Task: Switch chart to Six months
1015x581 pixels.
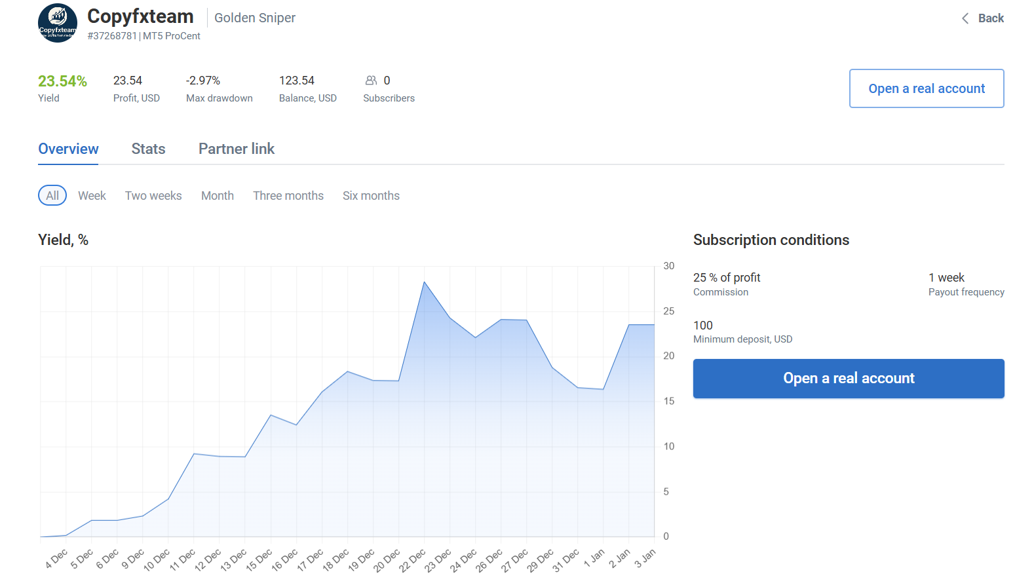Action: click(x=371, y=195)
